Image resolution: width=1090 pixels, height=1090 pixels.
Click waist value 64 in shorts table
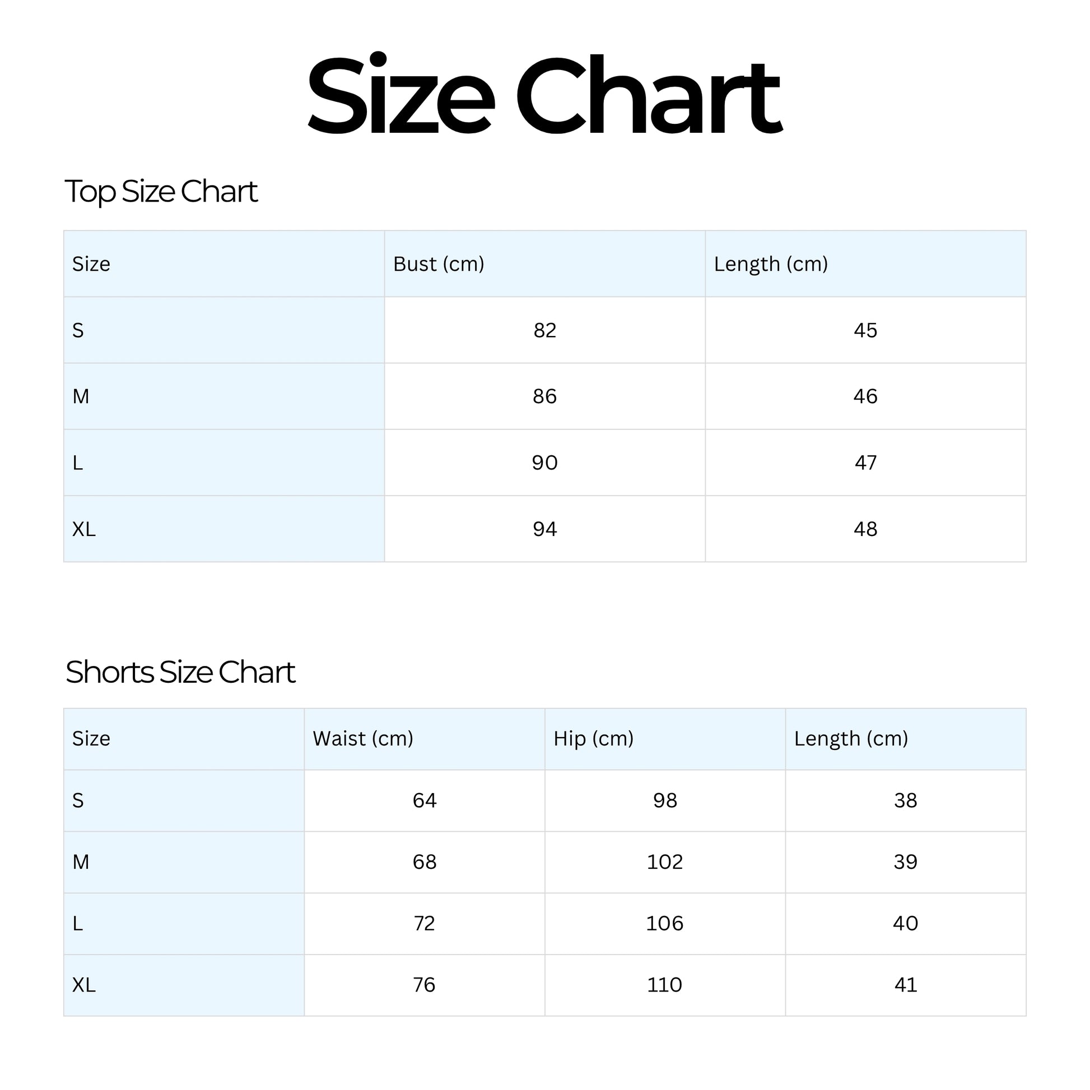tap(424, 800)
